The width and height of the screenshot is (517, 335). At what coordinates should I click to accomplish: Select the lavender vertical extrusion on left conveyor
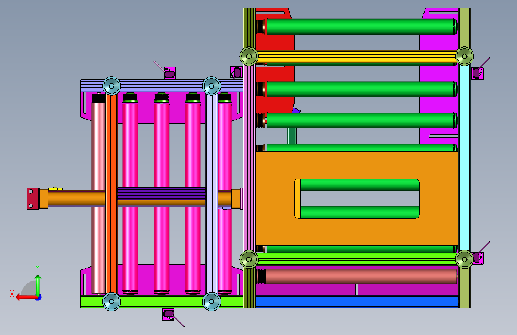[211, 194]
